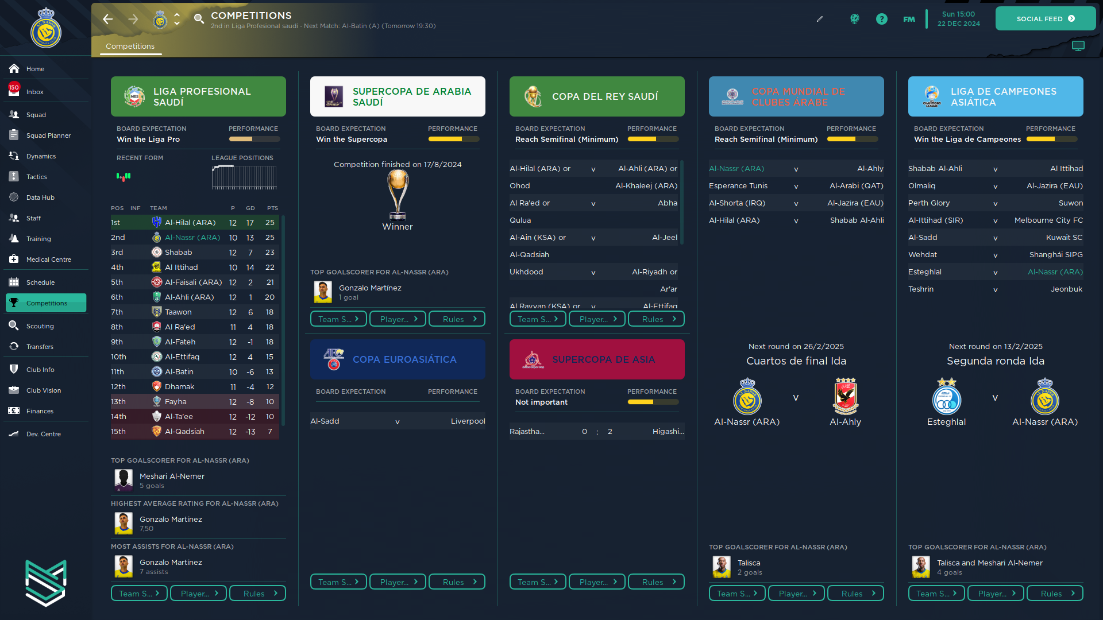
Task: Open the Data Hub
Action: (46, 197)
